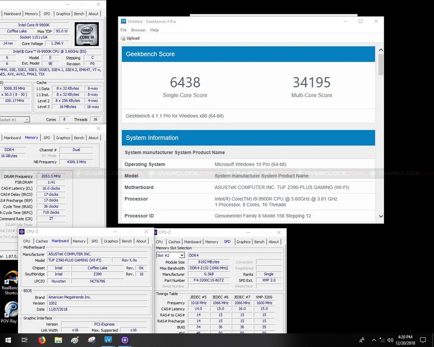Click the 'Geekbench 4.1.1 Pro for Windows x86 (64-bit)' text

pos(175,116)
